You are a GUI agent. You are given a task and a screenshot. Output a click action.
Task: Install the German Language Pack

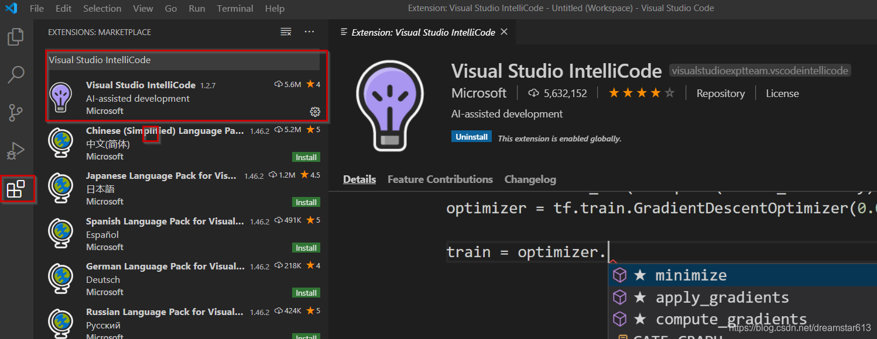click(306, 293)
